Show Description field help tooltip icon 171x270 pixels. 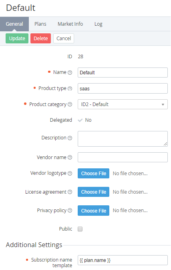pyautogui.click(x=70, y=138)
